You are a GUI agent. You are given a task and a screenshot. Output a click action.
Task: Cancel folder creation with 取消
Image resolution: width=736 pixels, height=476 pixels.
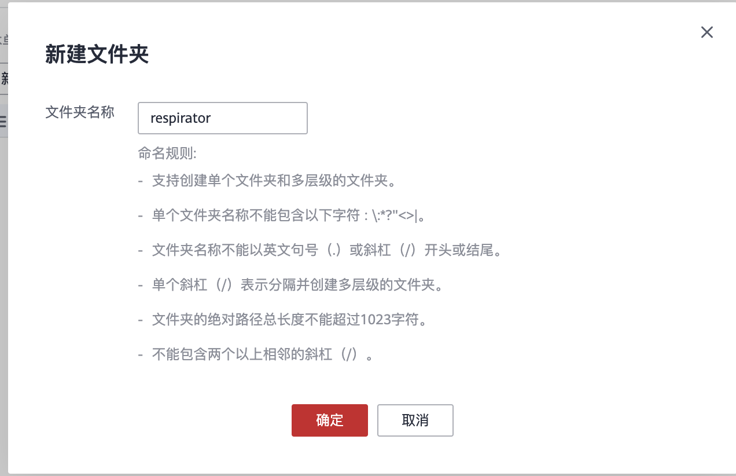pyautogui.click(x=415, y=420)
